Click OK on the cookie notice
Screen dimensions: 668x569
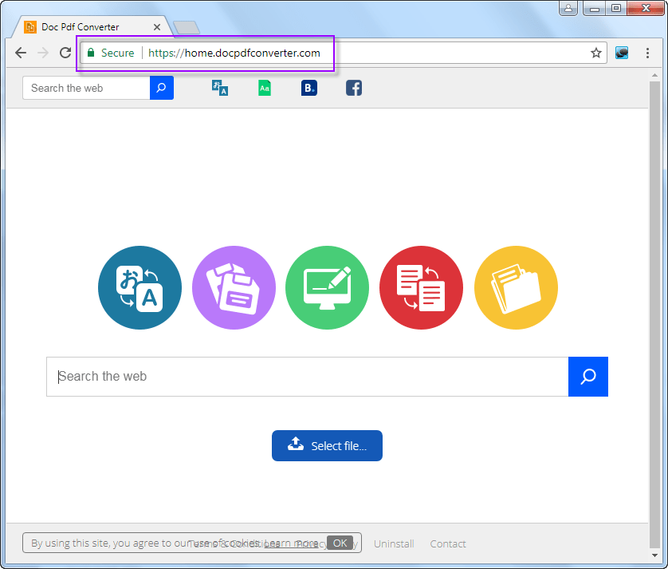340,543
